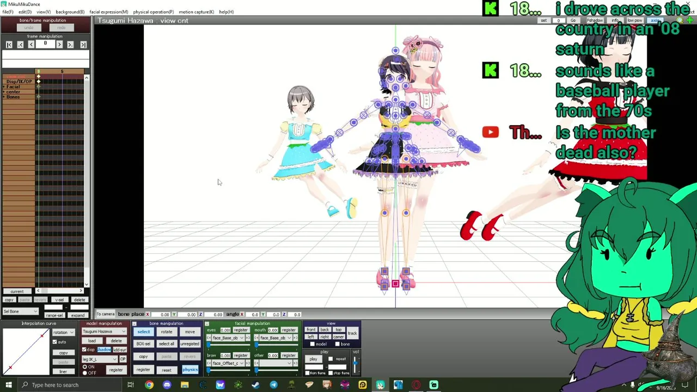Open brow face_Offset morph dropdown
The height and width of the screenshot is (392, 697).
[x=229, y=363]
